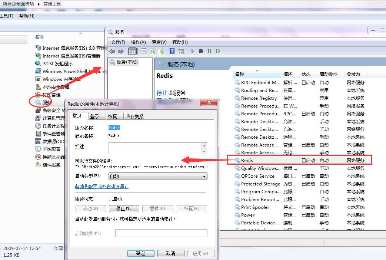This screenshot has width=386, height=260.
Task: Select the Protected Storage service row
Action: coord(300,184)
